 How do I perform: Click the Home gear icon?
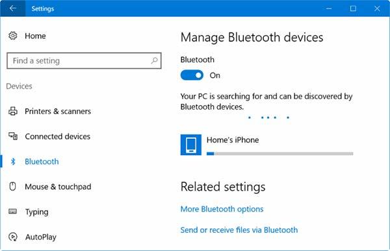click(13, 36)
